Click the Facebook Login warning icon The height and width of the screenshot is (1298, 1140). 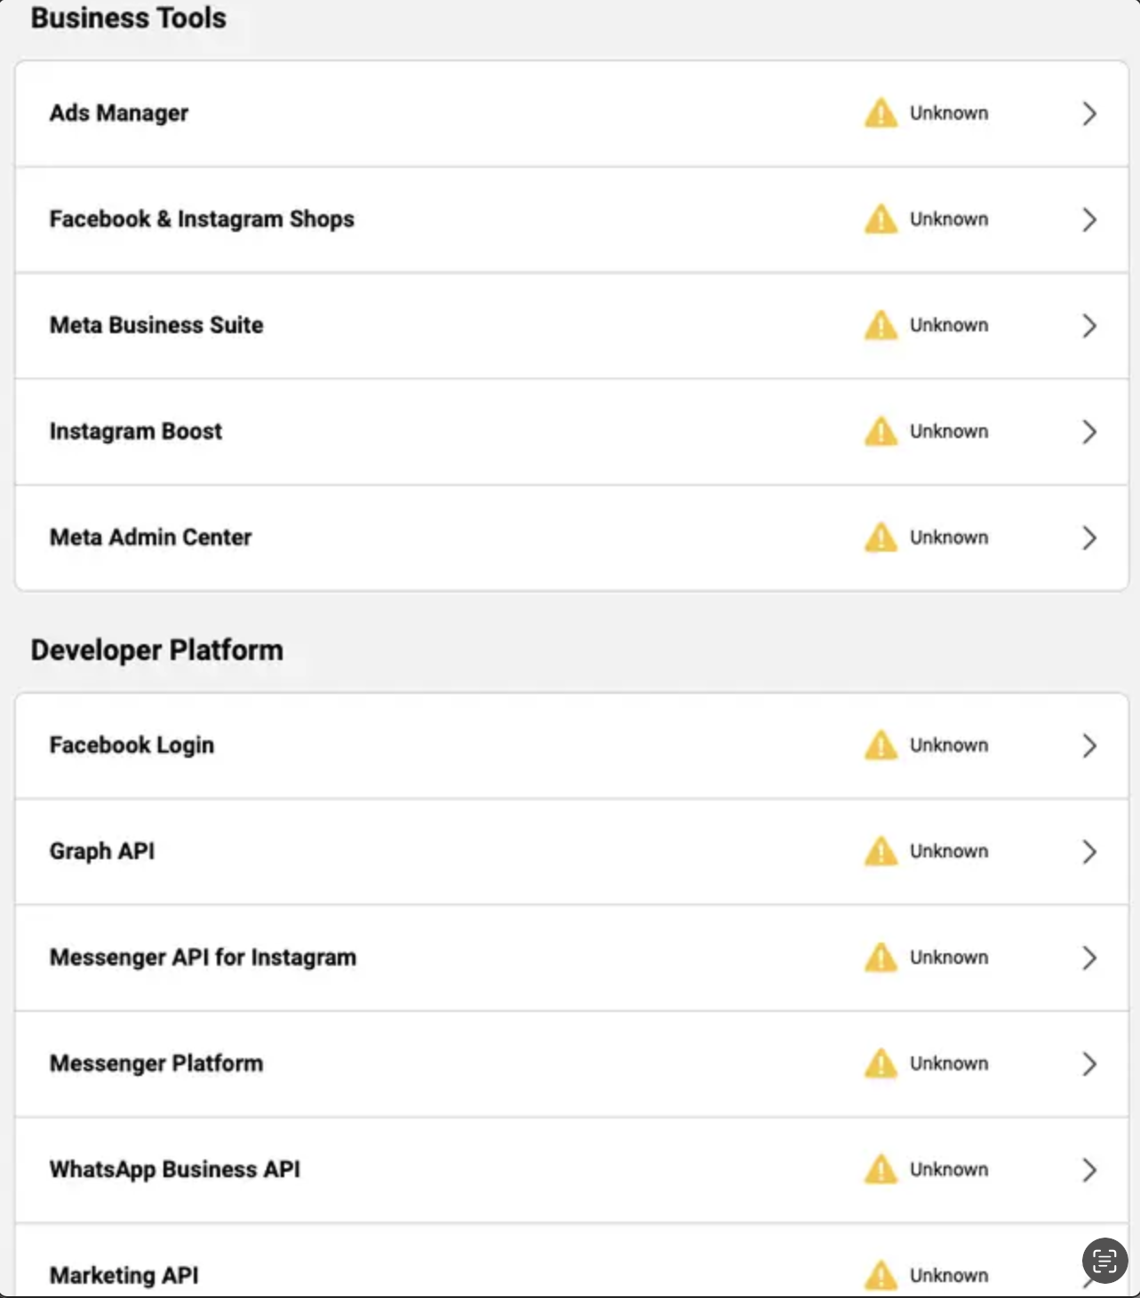click(x=881, y=745)
